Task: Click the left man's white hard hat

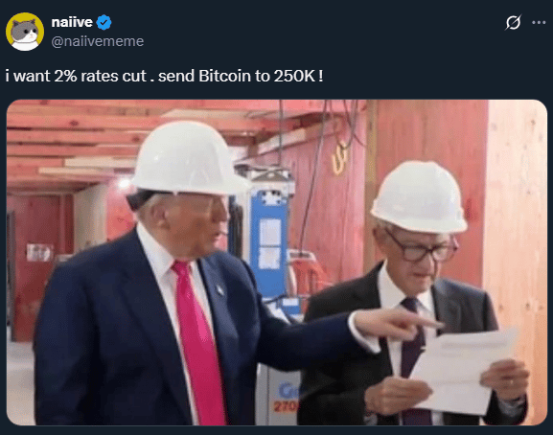Action: [189, 158]
